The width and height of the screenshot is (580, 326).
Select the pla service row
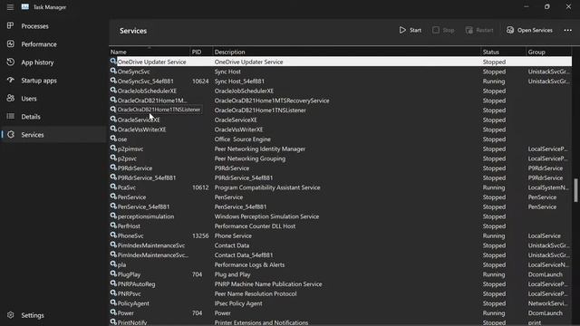coord(341,264)
